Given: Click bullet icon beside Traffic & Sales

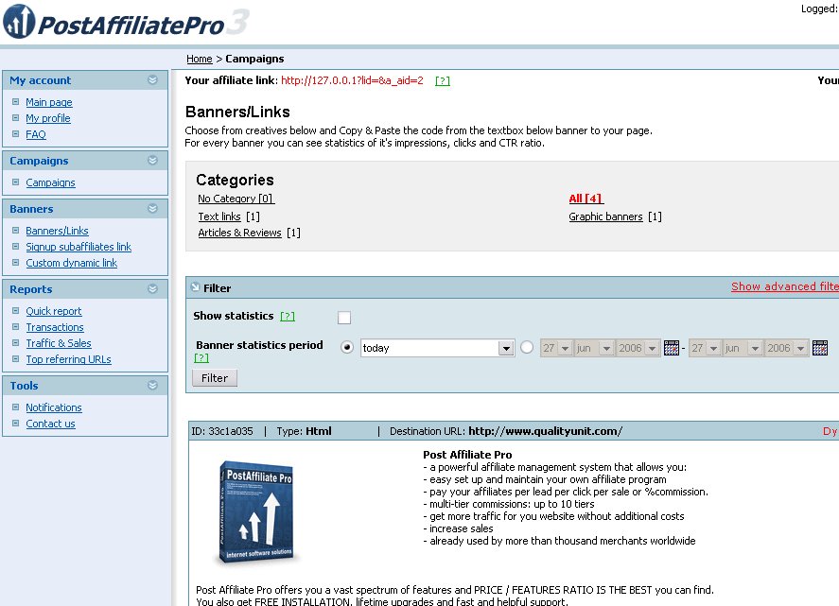Looking at the screenshot, I should tap(15, 342).
